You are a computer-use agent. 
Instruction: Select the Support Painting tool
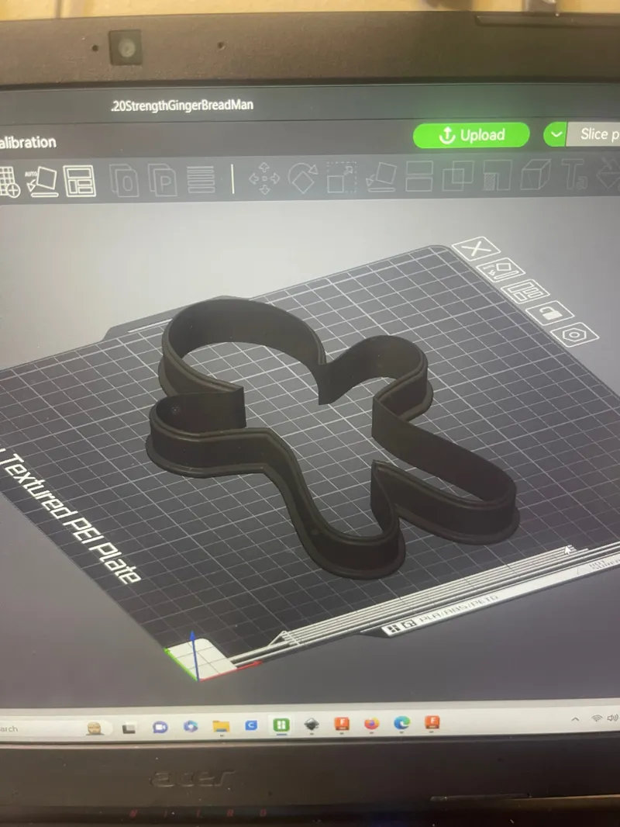(497, 175)
